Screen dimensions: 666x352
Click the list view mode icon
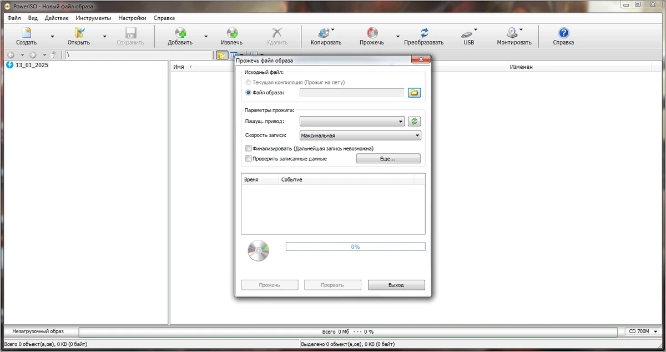(234, 55)
